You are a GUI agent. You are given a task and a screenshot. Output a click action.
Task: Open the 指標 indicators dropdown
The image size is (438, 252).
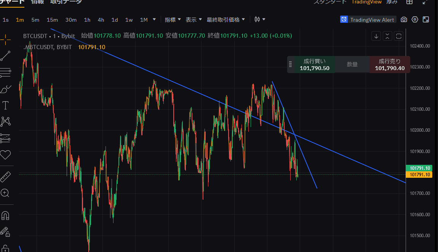click(x=173, y=19)
